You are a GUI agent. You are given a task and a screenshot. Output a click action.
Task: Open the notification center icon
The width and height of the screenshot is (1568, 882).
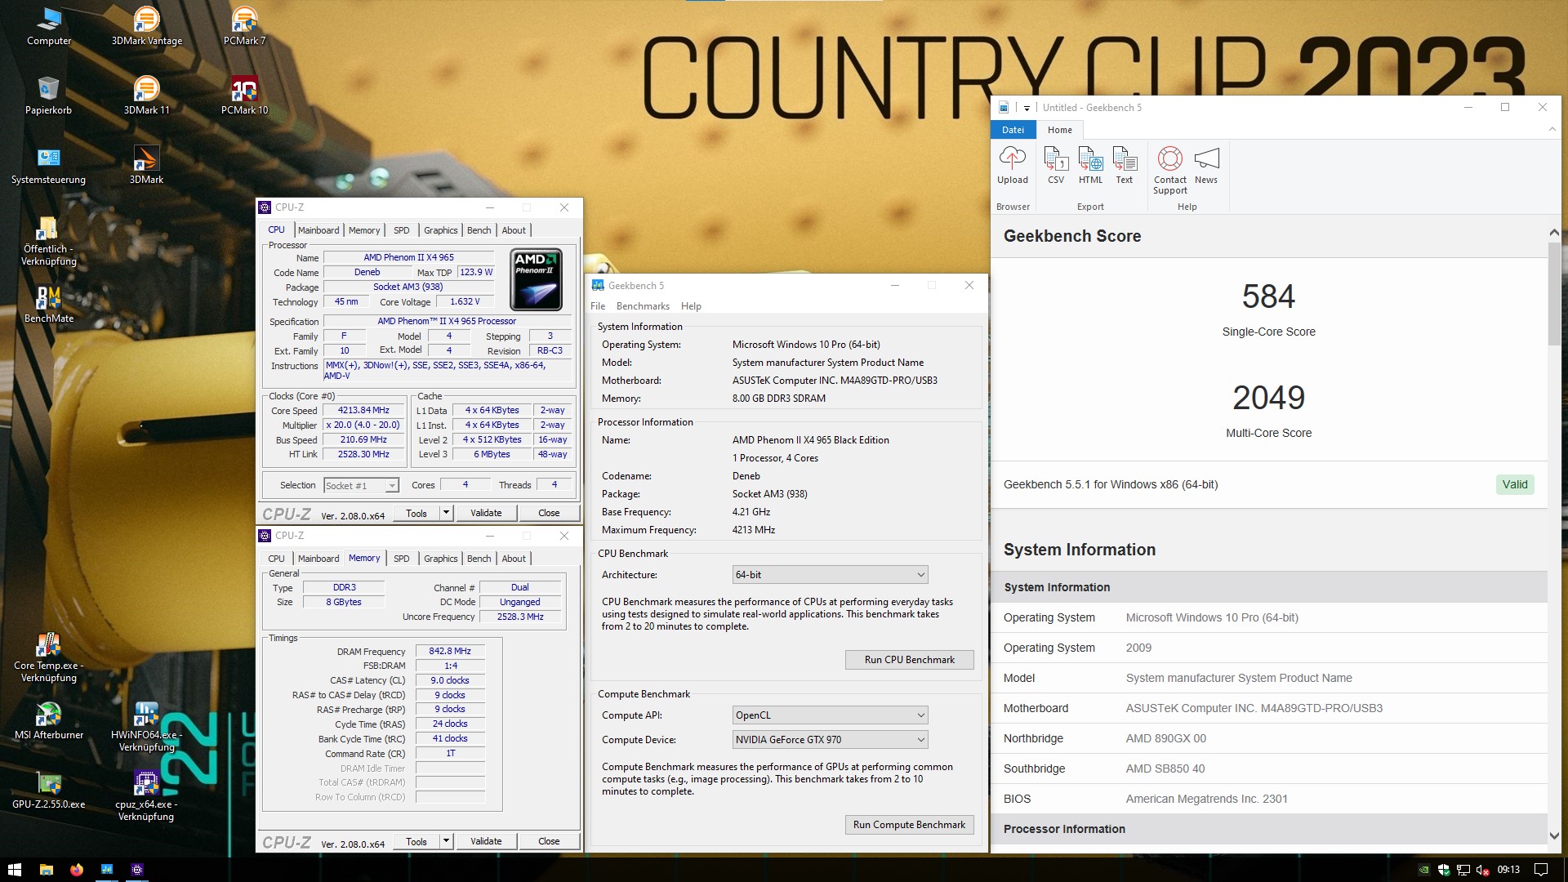coord(1541,870)
